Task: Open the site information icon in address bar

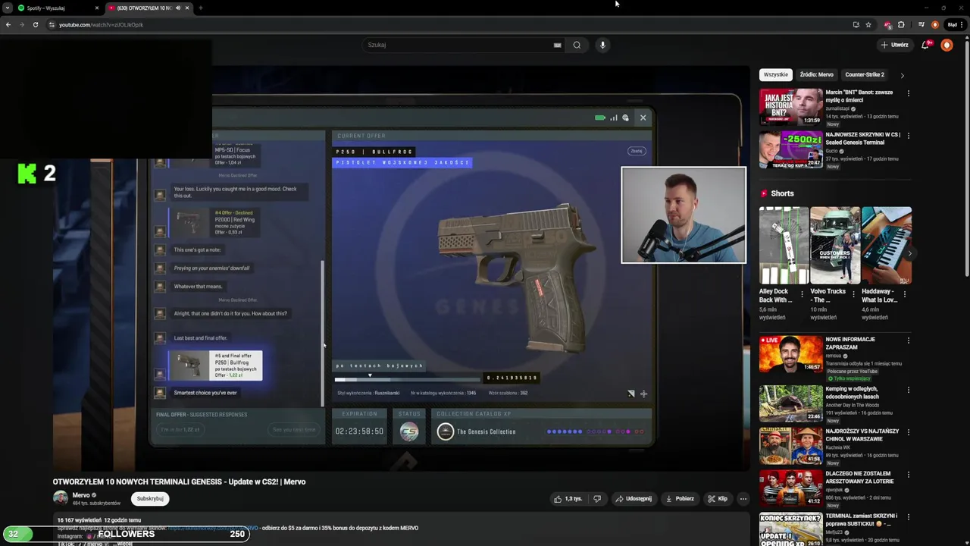Action: pos(52,24)
